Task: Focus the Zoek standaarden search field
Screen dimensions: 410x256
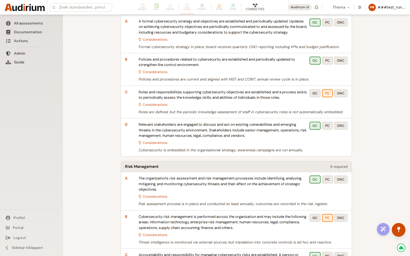Action: (x=81, y=7)
